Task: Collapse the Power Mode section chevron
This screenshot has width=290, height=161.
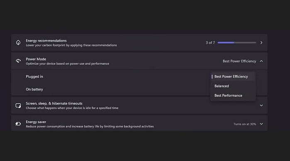Action: pos(261,61)
